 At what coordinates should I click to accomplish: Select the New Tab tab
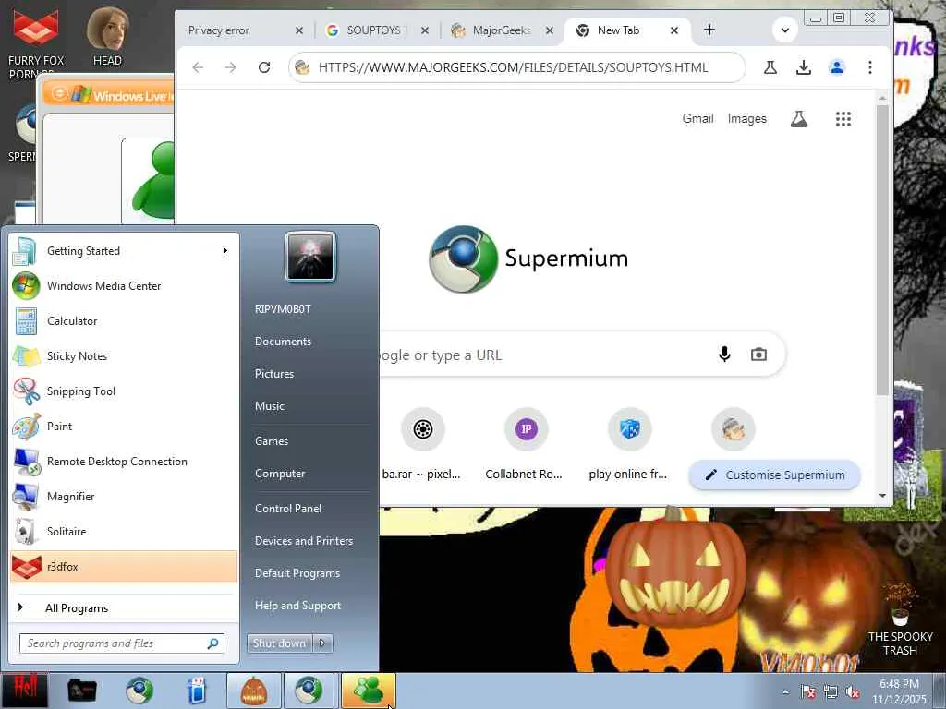[618, 30]
